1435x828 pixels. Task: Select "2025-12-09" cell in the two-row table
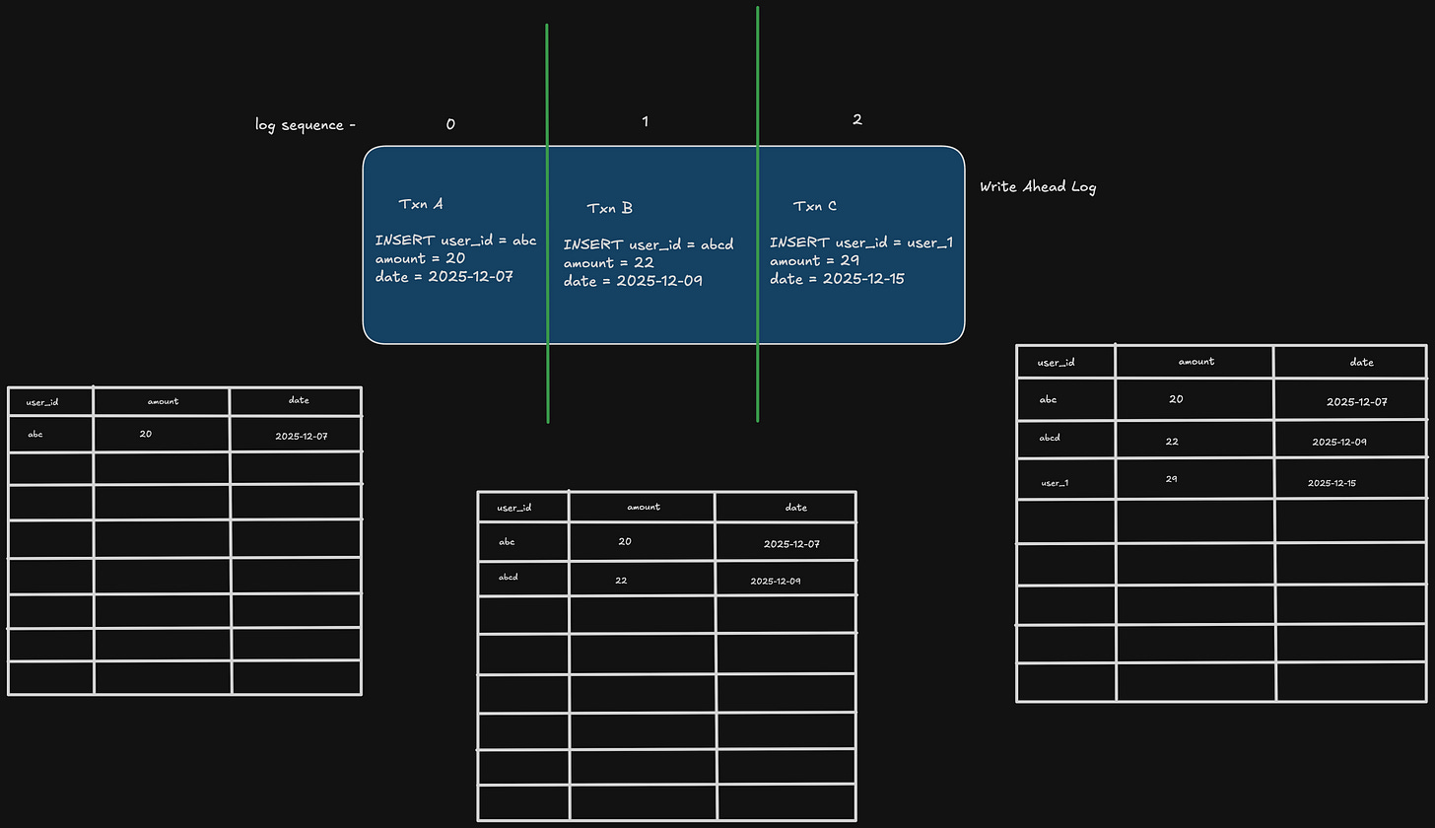(776, 582)
